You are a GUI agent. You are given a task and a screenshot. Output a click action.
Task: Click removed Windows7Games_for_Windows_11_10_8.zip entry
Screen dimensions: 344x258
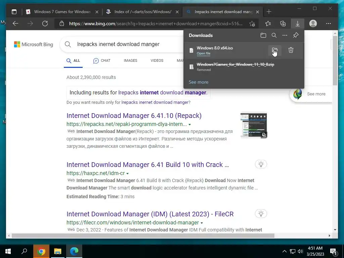[x=244, y=67]
